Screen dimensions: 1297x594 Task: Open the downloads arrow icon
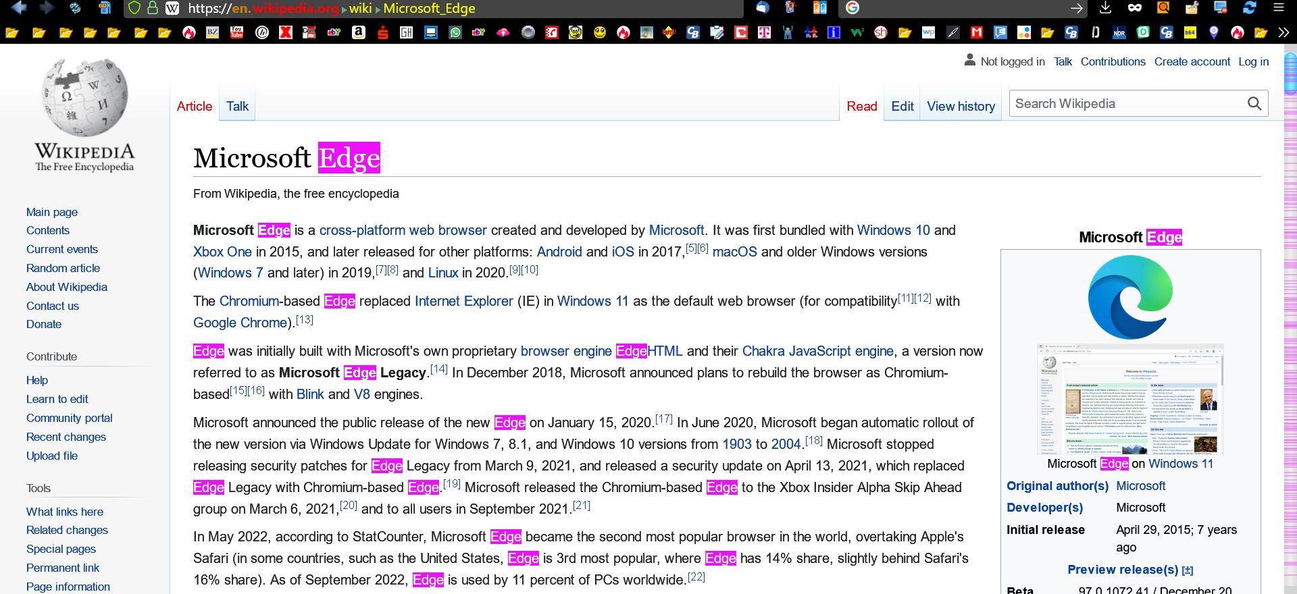click(x=1106, y=8)
